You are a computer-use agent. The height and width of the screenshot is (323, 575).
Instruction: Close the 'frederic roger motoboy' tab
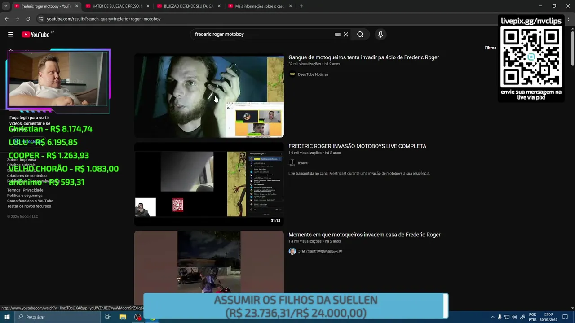pyautogui.click(x=76, y=6)
